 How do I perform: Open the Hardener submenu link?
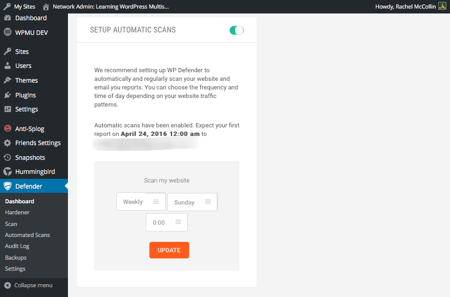tap(17, 212)
